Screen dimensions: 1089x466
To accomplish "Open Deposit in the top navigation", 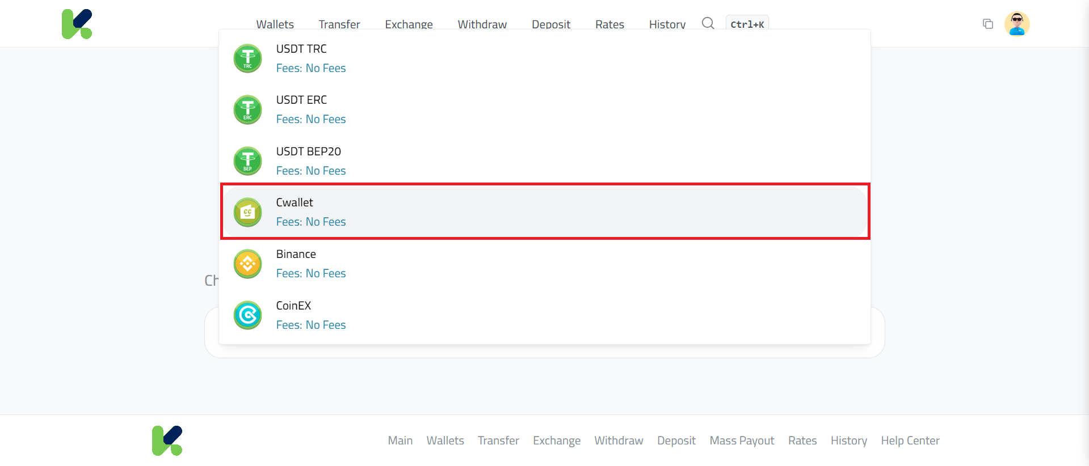I will (x=551, y=24).
